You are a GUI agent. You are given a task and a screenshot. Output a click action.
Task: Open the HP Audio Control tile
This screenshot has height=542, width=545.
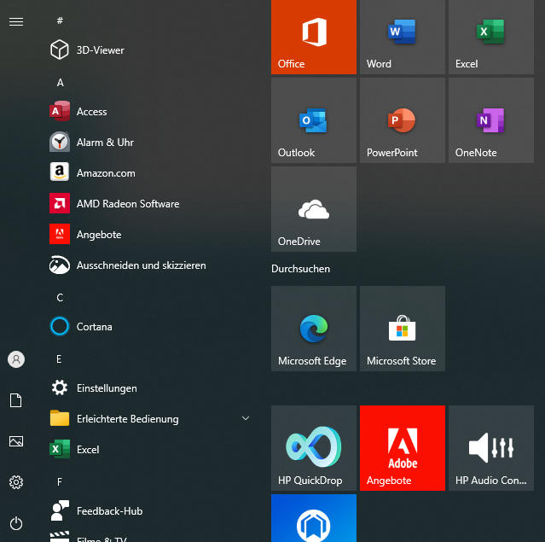click(491, 448)
